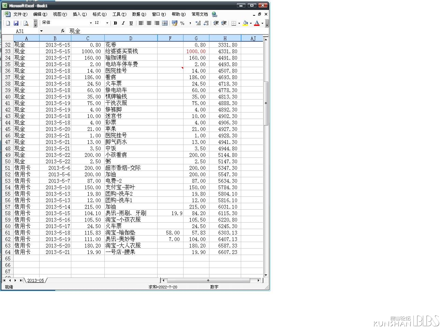Click Merge and Center icon
The image size is (442, 330).
(x=165, y=23)
